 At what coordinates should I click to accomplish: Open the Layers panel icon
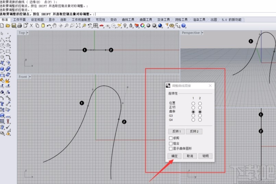[x=136, y=26]
